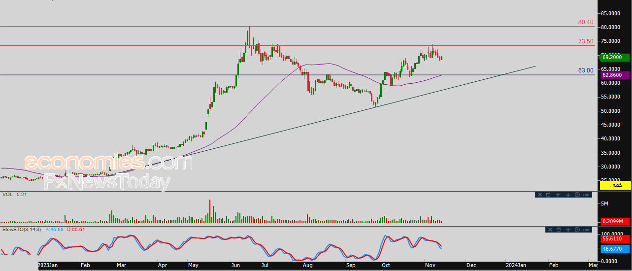Select the 63.00 support level label
Screen dimensions: 632x271
(586, 70)
